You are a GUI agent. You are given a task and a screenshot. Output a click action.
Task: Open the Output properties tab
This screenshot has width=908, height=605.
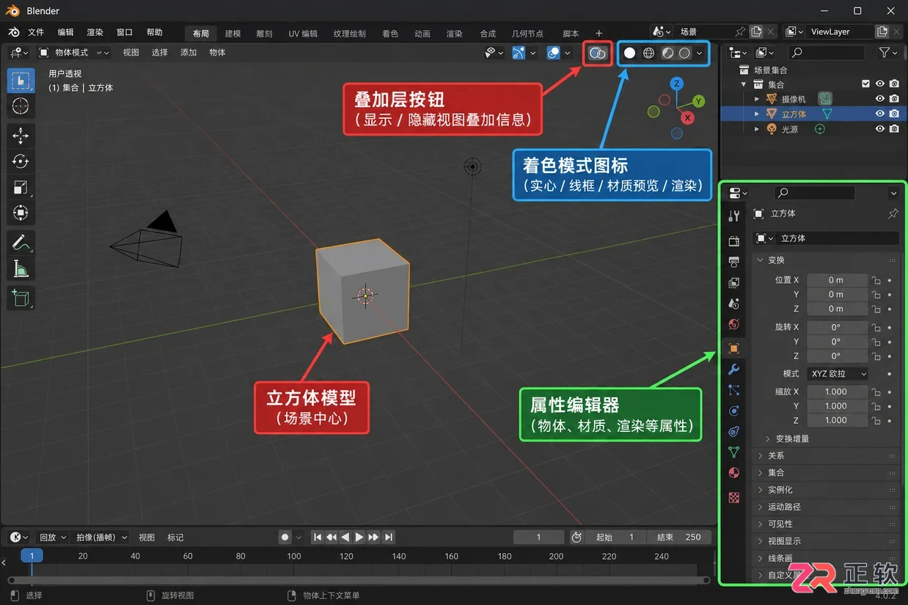[x=733, y=262]
